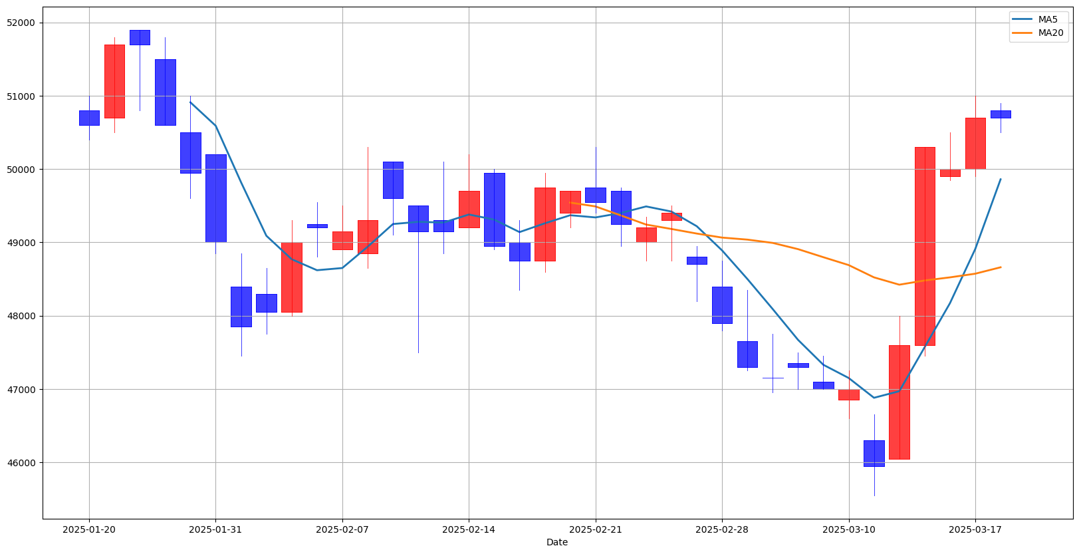1079x554 pixels.
Task: Click the Date x-axis label
Action: pyautogui.click(x=557, y=542)
